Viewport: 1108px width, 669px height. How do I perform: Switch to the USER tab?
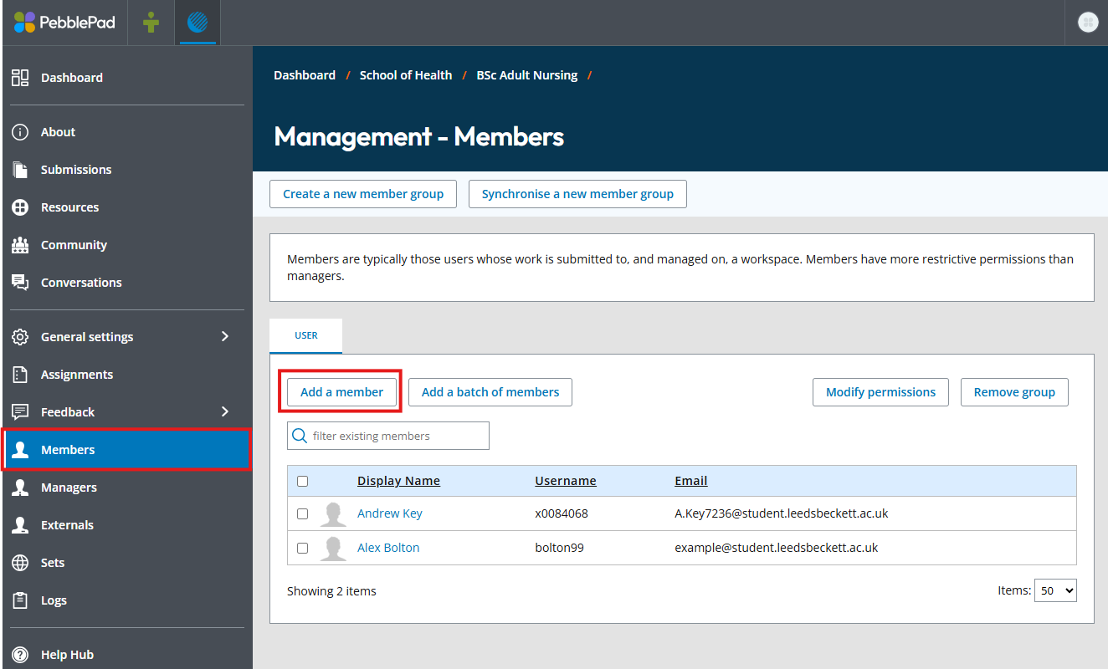click(305, 335)
